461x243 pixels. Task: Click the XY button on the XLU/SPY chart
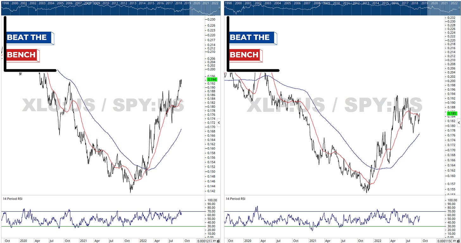coord(214,241)
